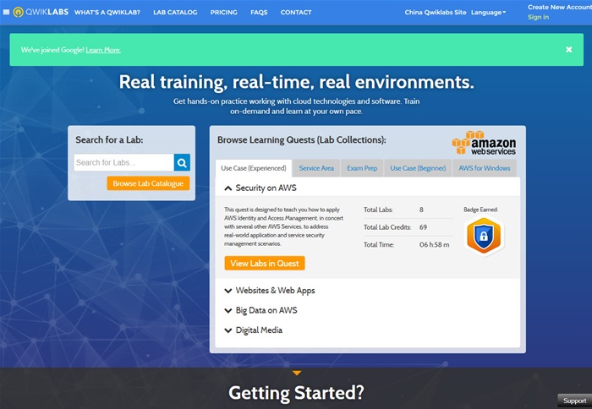This screenshot has width=592, height=409.
Task: Open the Language dropdown
Action: 488,12
